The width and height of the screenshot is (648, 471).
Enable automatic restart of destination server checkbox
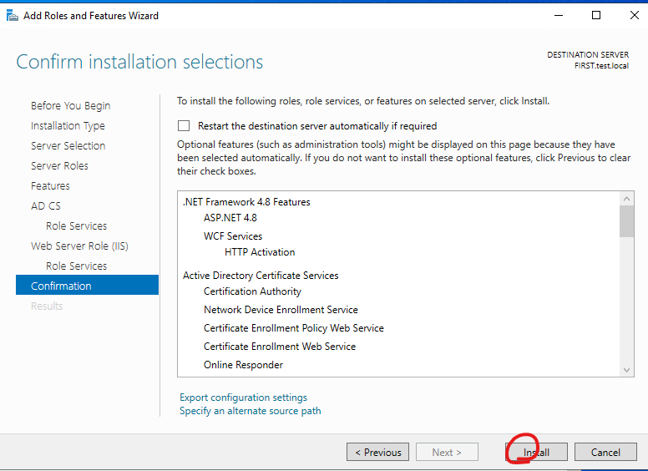coord(184,125)
